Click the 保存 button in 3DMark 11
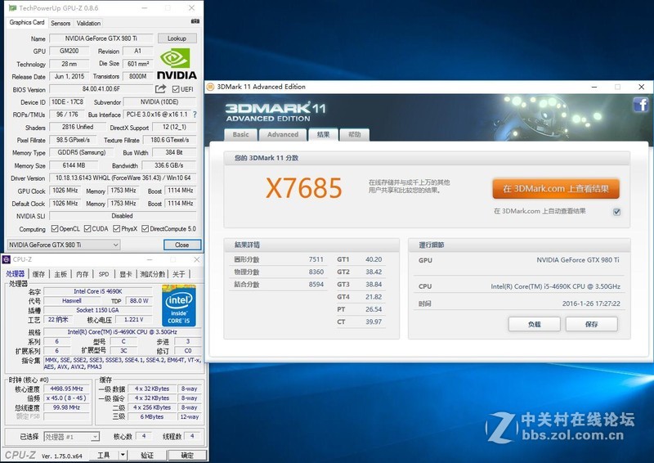The width and height of the screenshot is (654, 463). (591, 324)
